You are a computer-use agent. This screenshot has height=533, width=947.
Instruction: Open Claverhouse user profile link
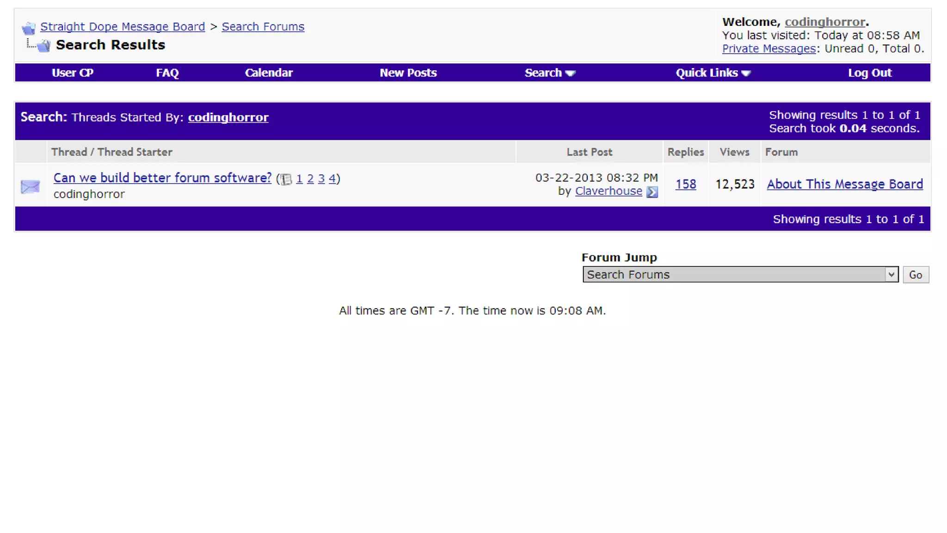click(608, 191)
